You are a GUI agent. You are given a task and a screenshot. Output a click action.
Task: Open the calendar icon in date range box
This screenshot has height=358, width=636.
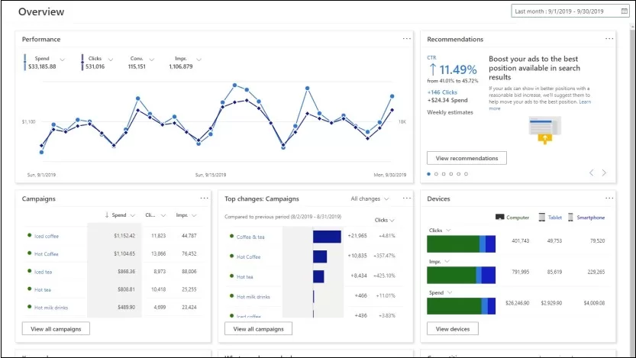coord(625,11)
